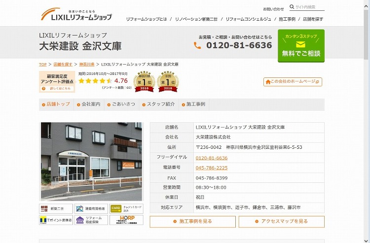
Task: Click the store building photo
Action: [x=91, y=162]
